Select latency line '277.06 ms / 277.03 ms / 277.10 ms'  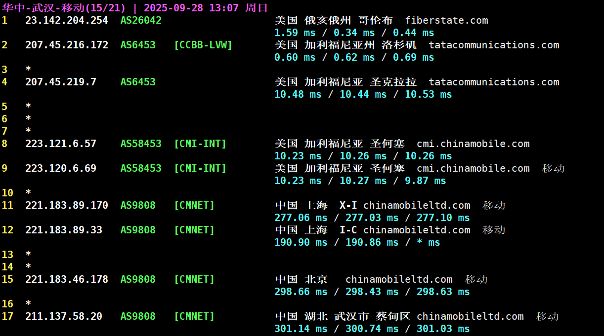[x=372, y=218]
